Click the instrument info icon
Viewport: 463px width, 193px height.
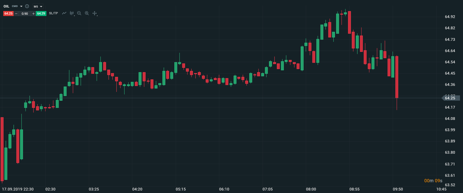pyautogui.click(x=27, y=6)
